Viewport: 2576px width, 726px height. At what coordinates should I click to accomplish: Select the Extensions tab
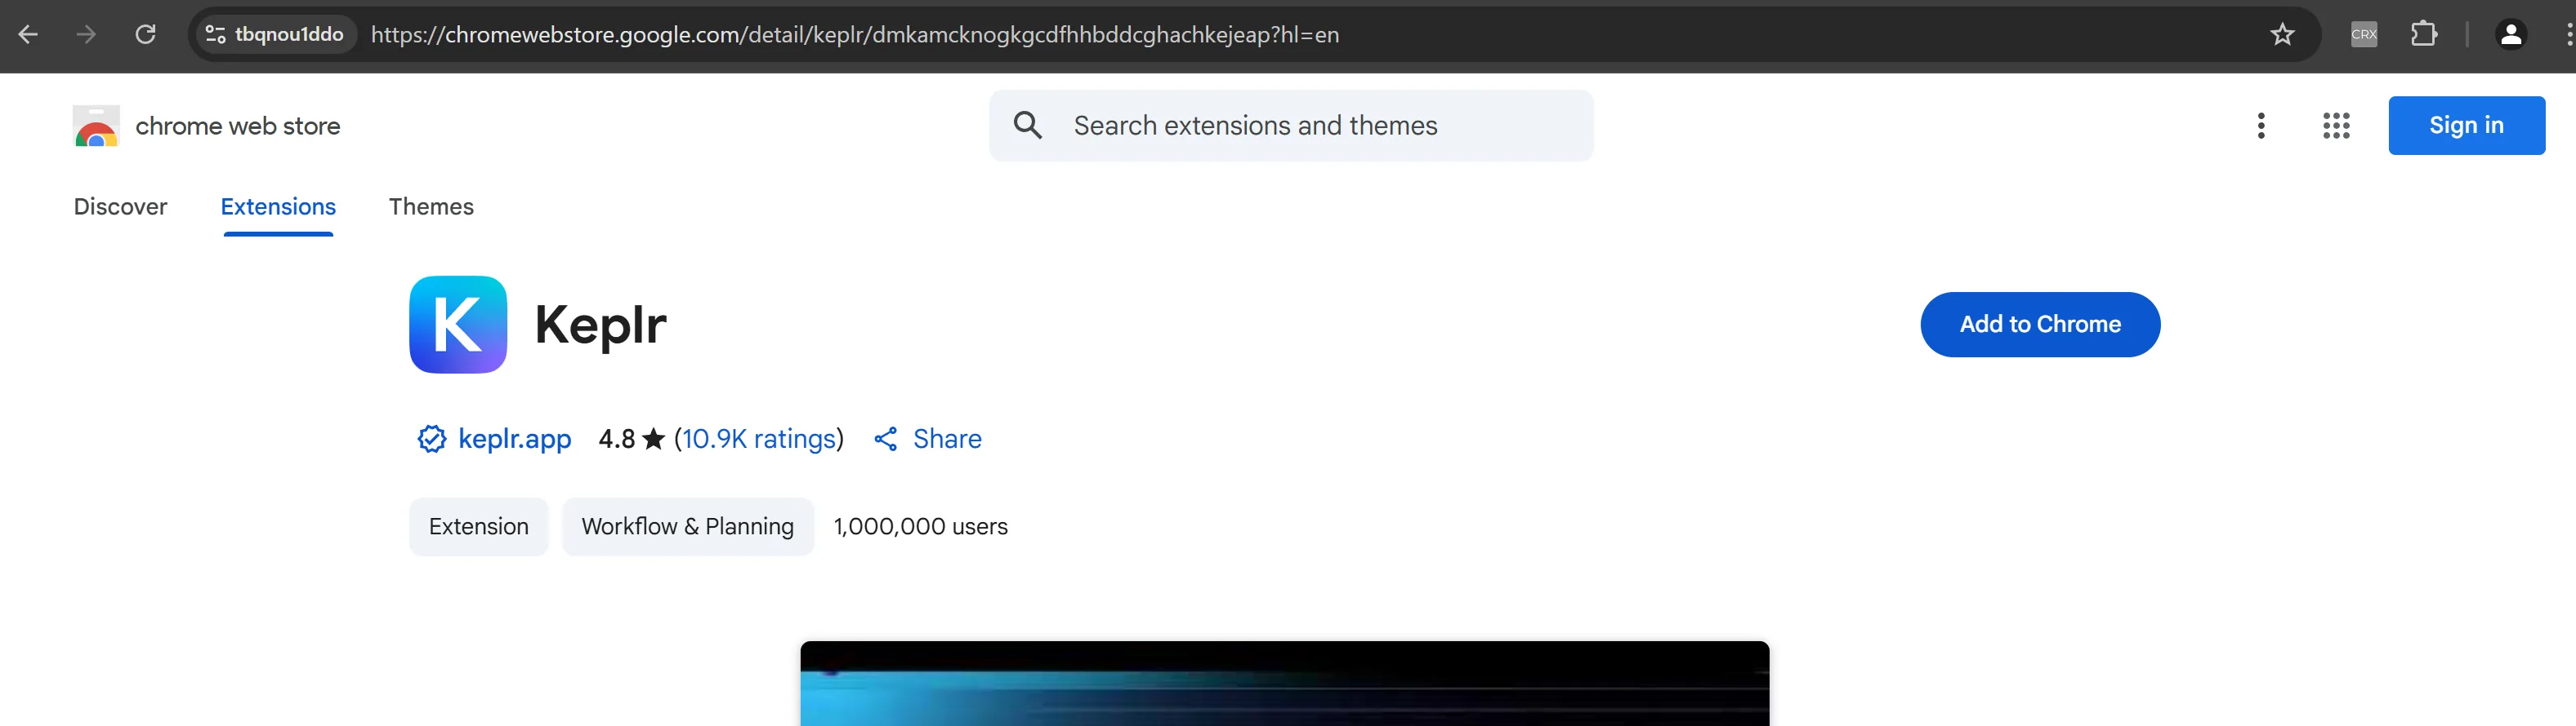pos(278,206)
